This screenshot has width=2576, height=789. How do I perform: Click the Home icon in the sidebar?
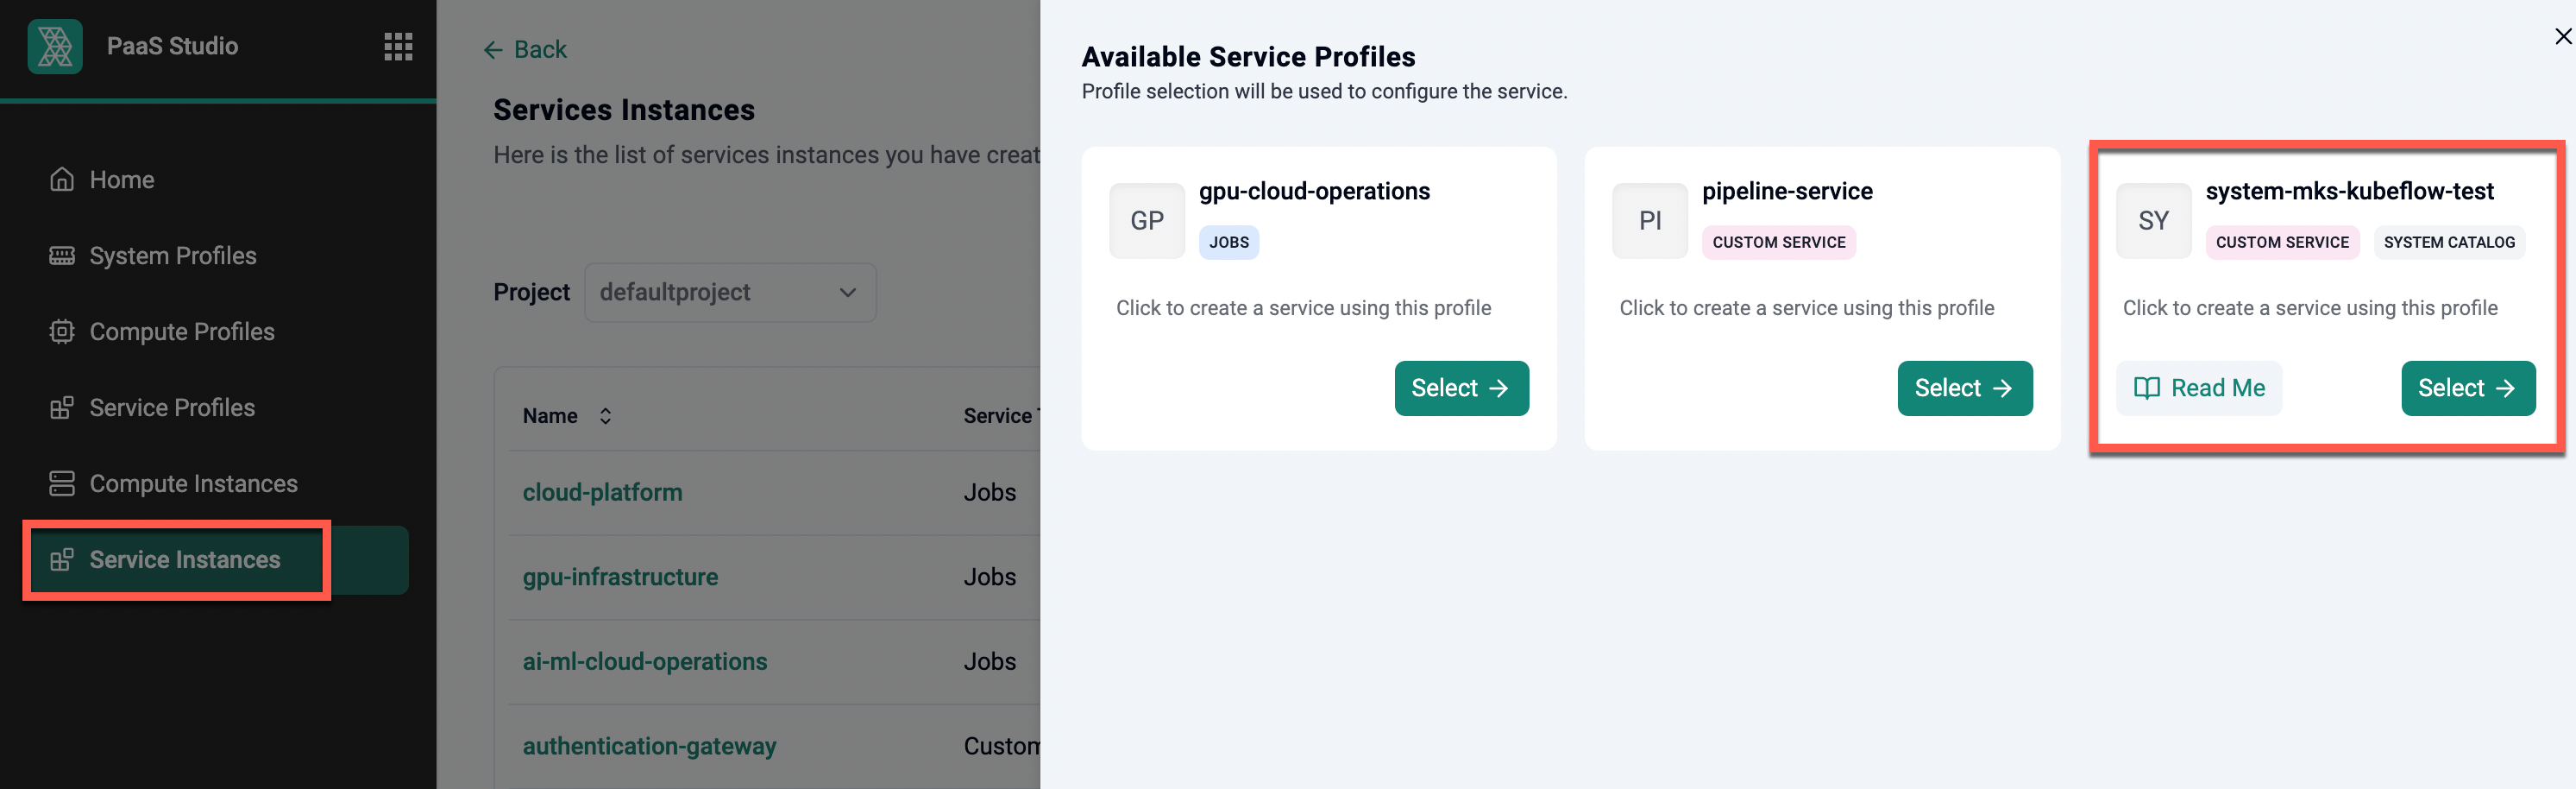pos(62,180)
